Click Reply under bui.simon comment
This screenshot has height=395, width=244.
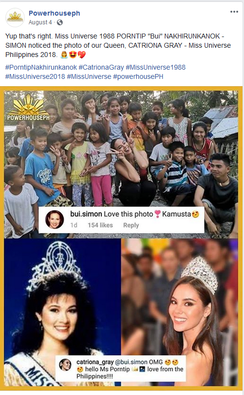click(131, 225)
